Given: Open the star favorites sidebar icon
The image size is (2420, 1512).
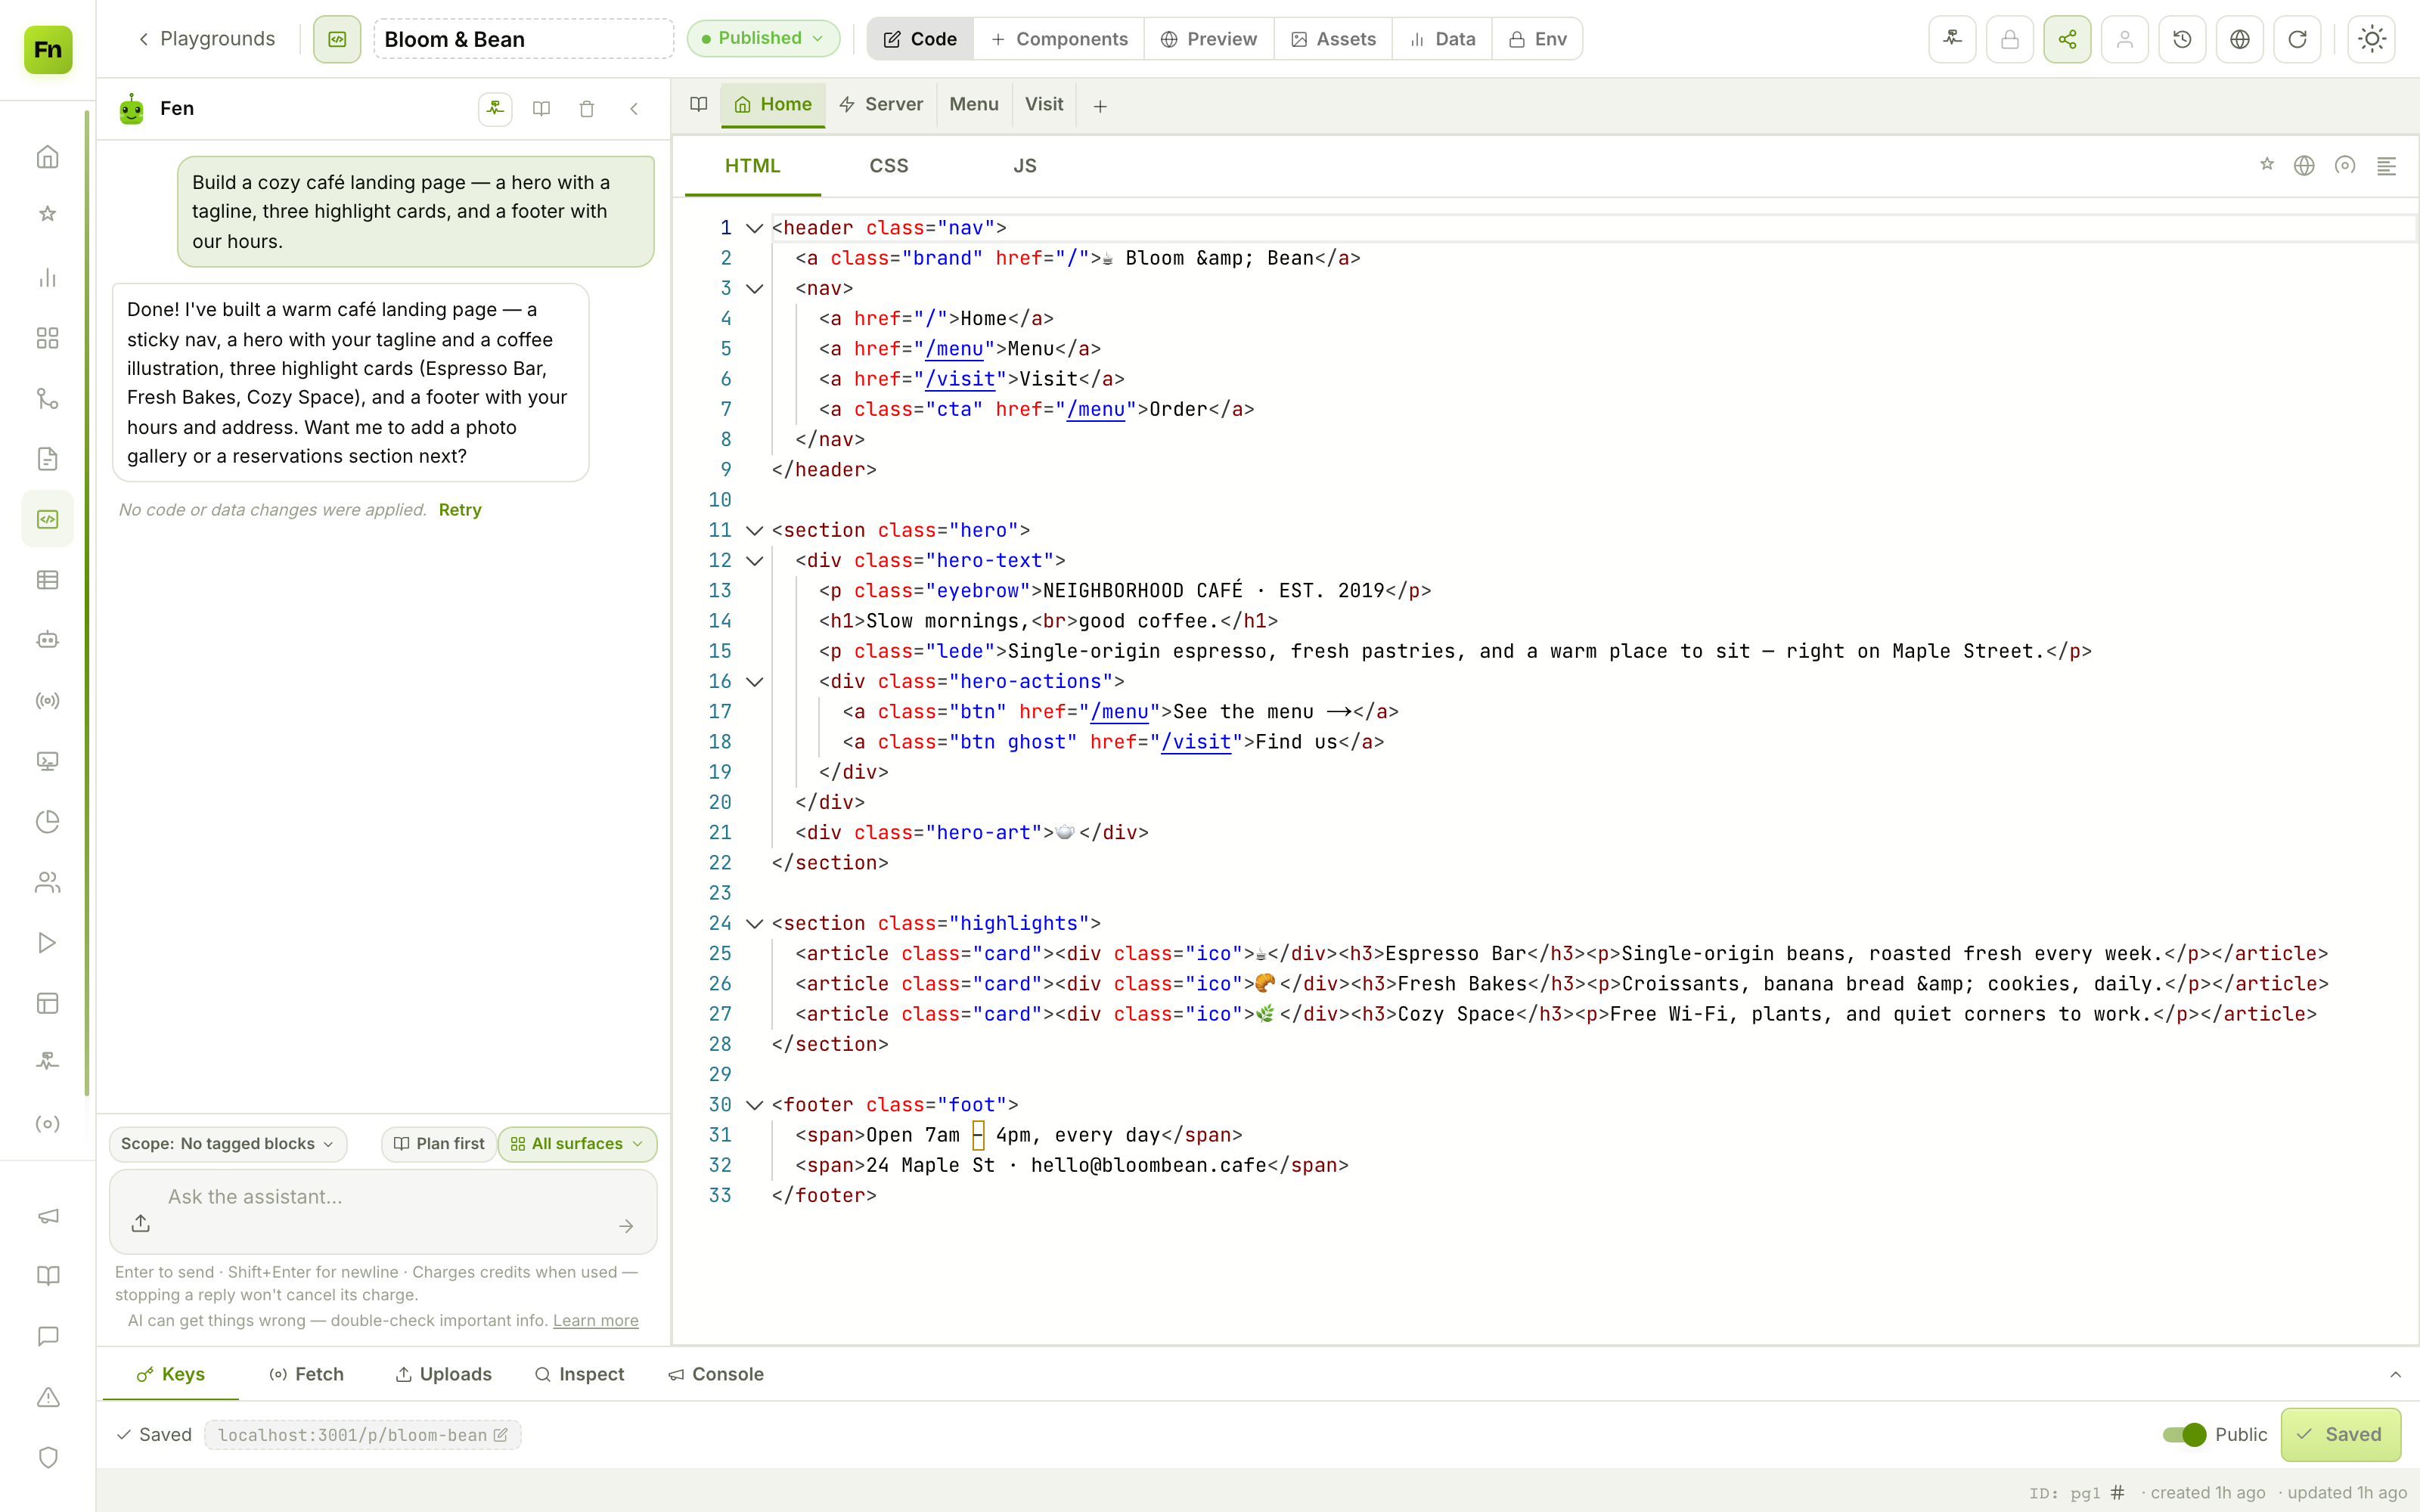Looking at the screenshot, I should coord(48,214).
